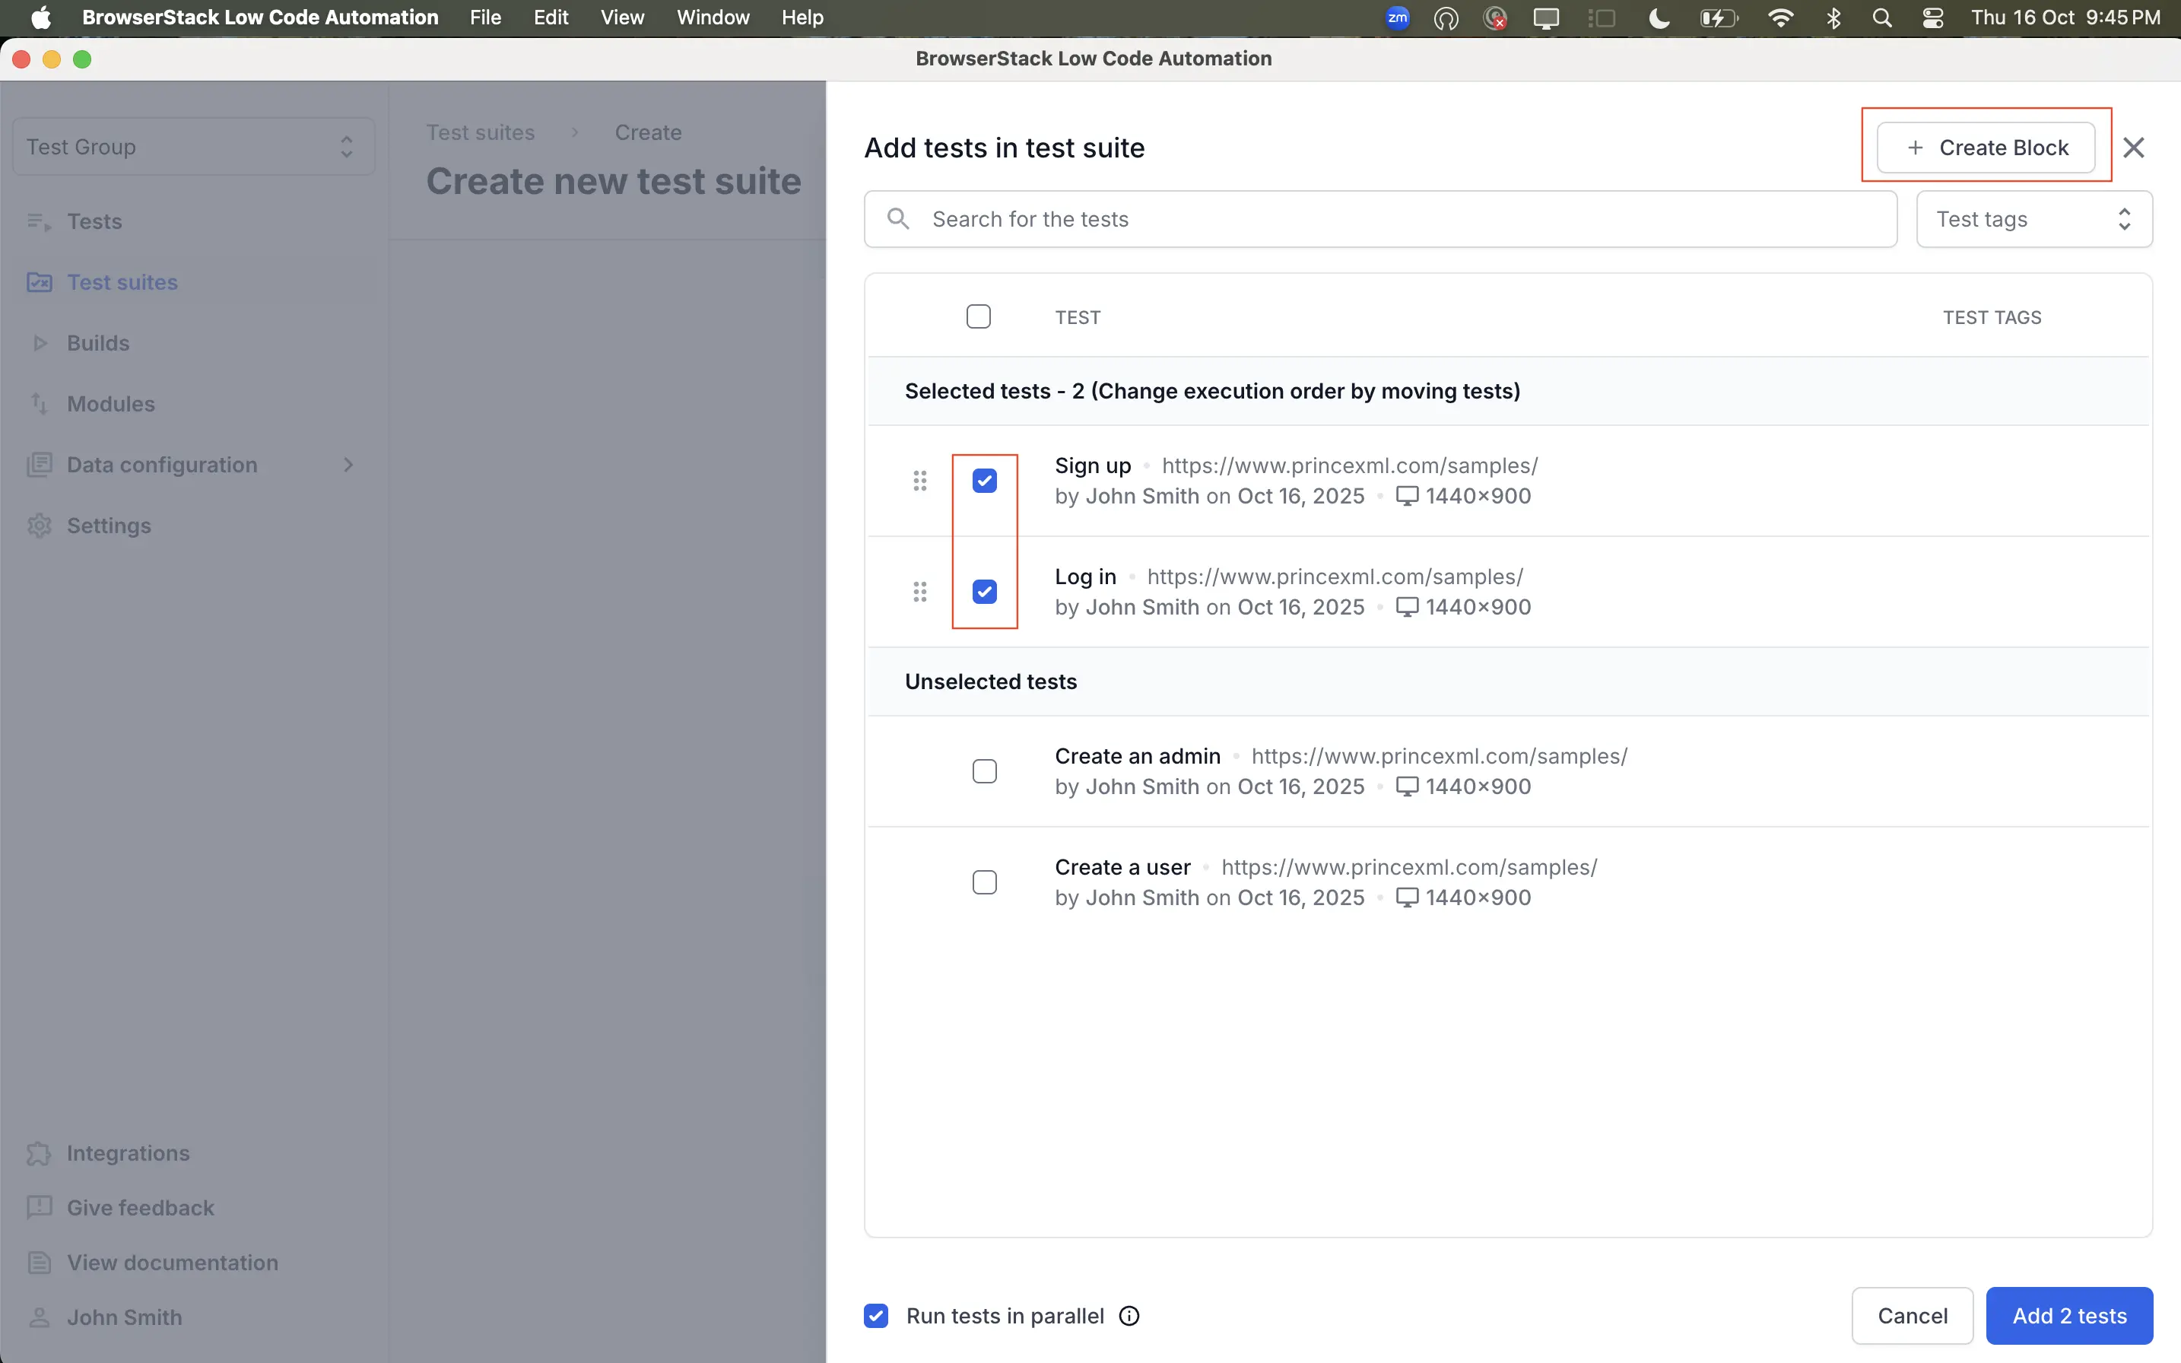
Task: Open Integrations from the sidebar icon
Action: [38, 1152]
